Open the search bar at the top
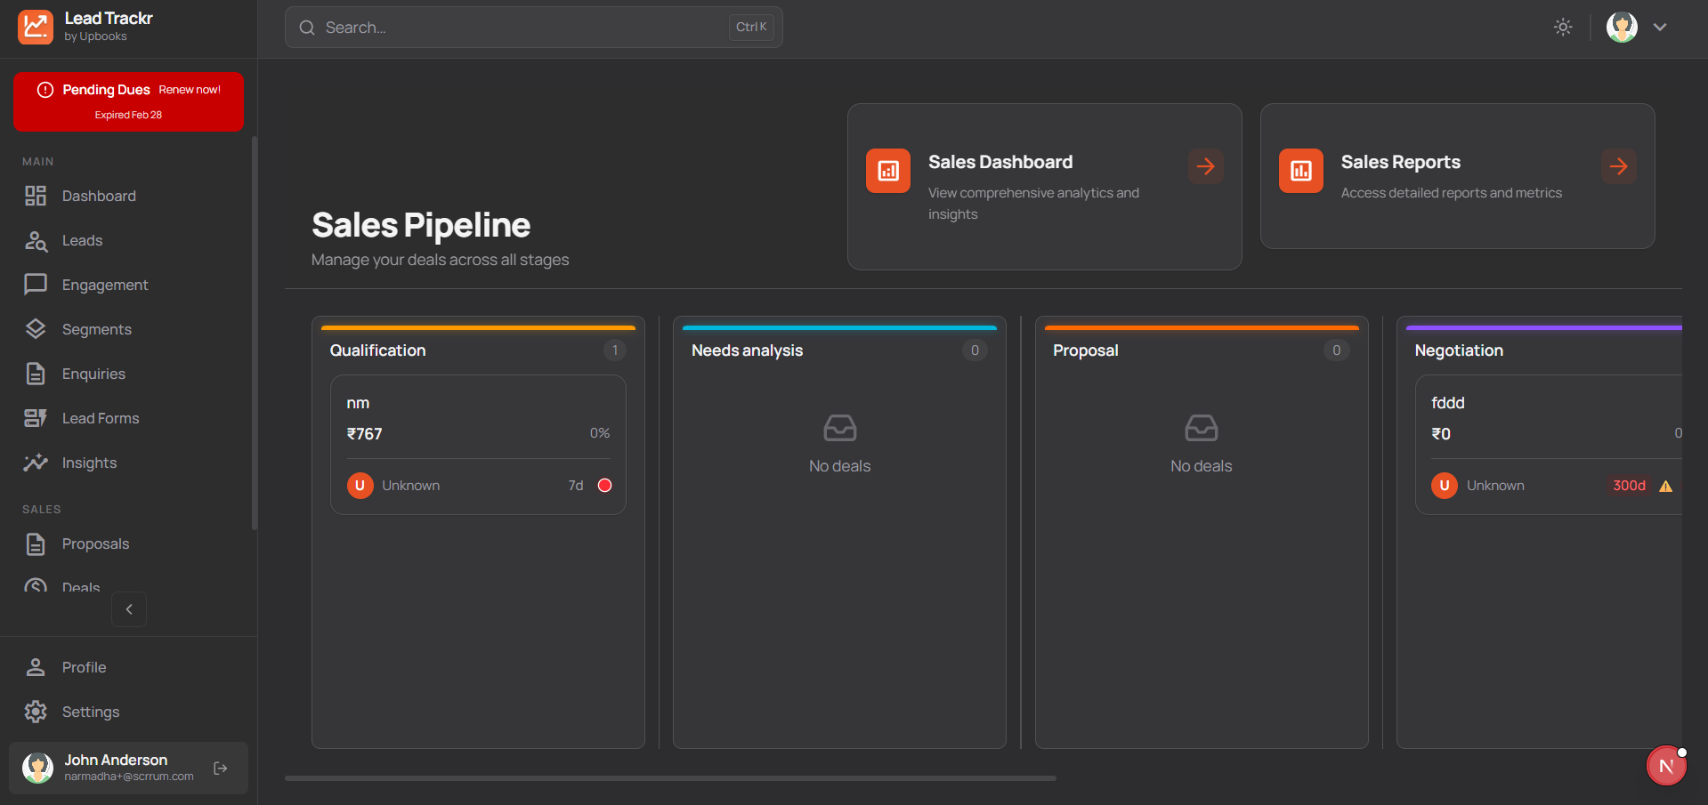The width and height of the screenshot is (1708, 805). 532,27
